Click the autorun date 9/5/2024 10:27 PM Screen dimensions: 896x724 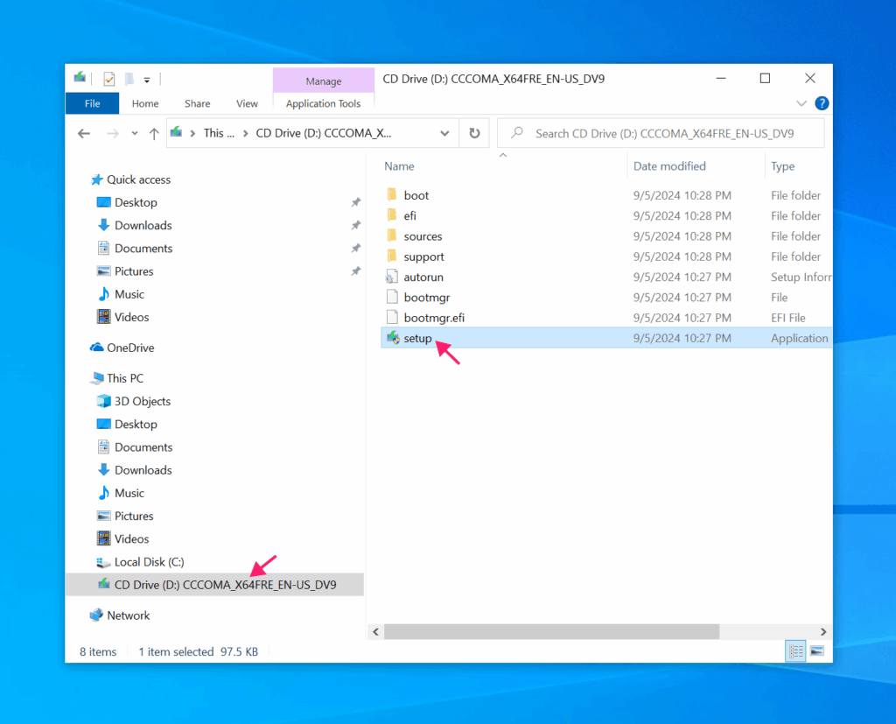[x=682, y=278]
